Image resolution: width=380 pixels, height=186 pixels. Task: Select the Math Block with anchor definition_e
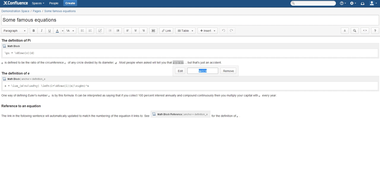click(x=190, y=79)
